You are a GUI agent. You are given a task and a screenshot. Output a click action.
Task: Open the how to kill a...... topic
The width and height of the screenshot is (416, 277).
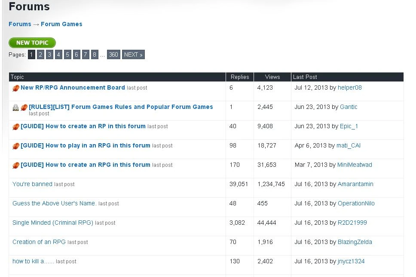pyautogui.click(x=34, y=261)
